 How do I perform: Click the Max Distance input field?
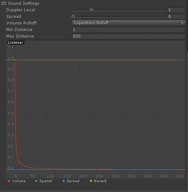pos(128,36)
